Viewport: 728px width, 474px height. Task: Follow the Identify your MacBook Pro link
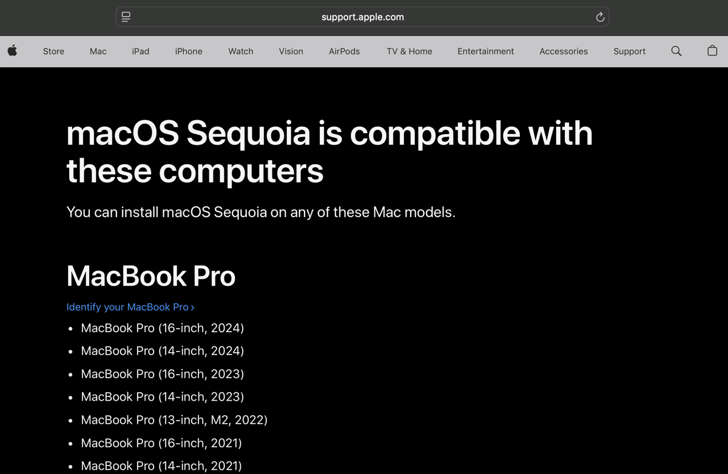(x=127, y=307)
